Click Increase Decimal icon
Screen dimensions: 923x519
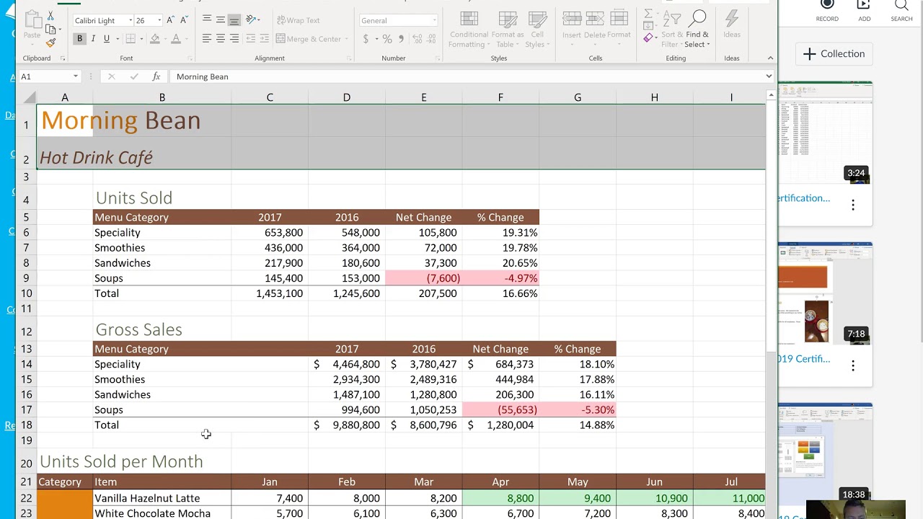[417, 39]
